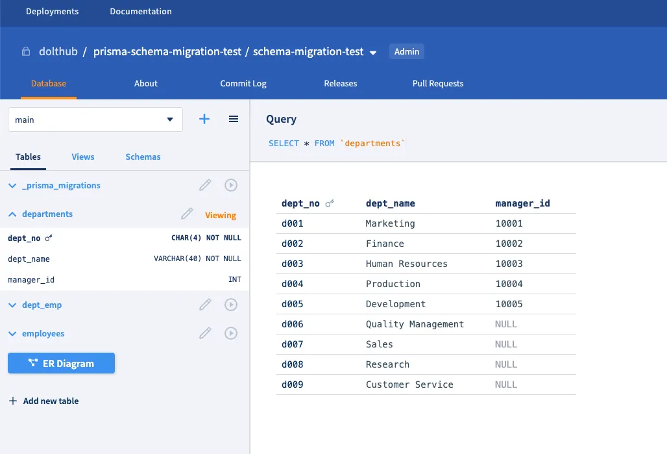Click the SQL query text to edit
The width and height of the screenshot is (667, 454).
[x=336, y=143]
